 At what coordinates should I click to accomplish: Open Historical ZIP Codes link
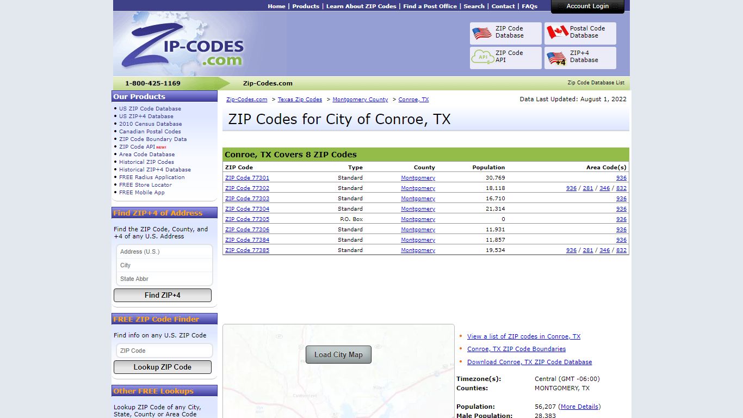[x=146, y=162]
